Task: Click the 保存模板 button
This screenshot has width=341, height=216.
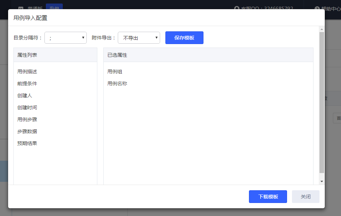Action: click(184, 38)
